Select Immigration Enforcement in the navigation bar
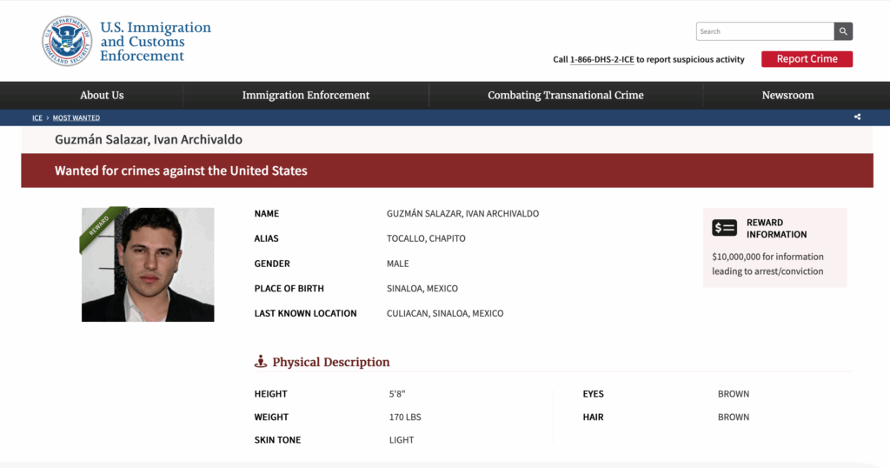This screenshot has width=890, height=468. [306, 95]
